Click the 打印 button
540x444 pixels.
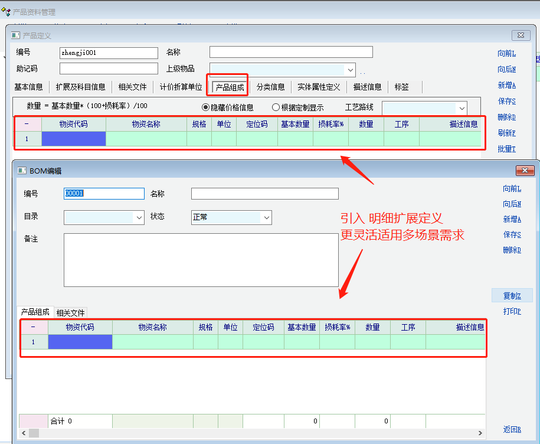512,311
